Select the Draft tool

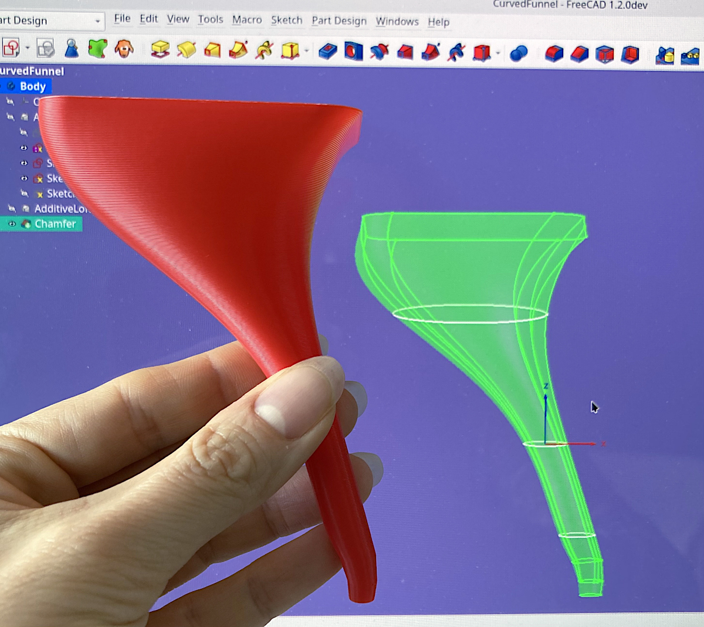pyautogui.click(x=604, y=55)
